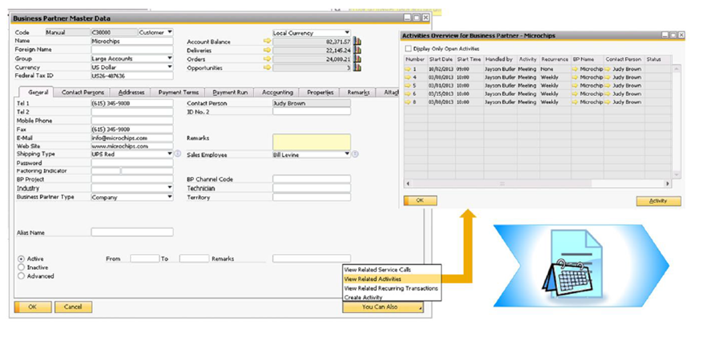Open the Sales Employee dropdown Bill Levine
The height and width of the screenshot is (338, 704).
point(347,154)
